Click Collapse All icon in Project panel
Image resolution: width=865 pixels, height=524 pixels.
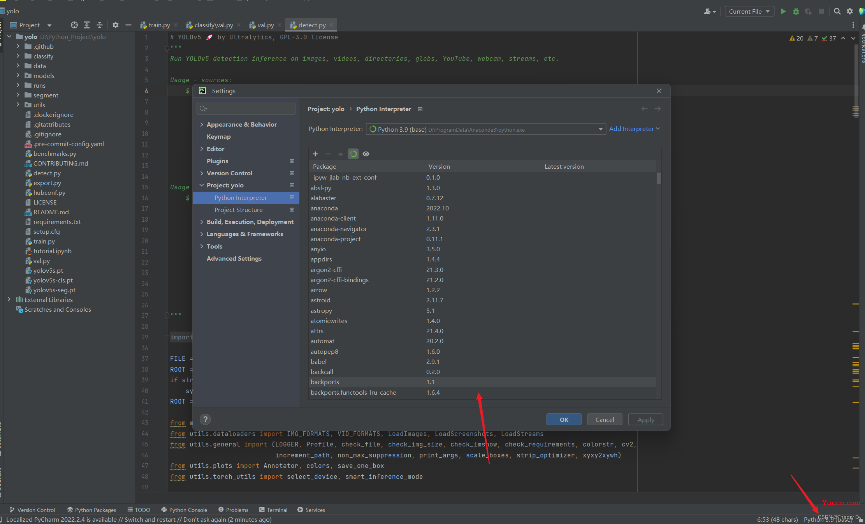[100, 25]
